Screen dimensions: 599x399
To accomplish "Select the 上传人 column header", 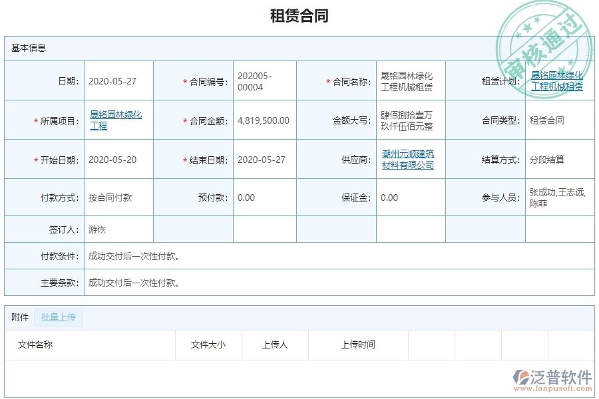I will point(274,344).
